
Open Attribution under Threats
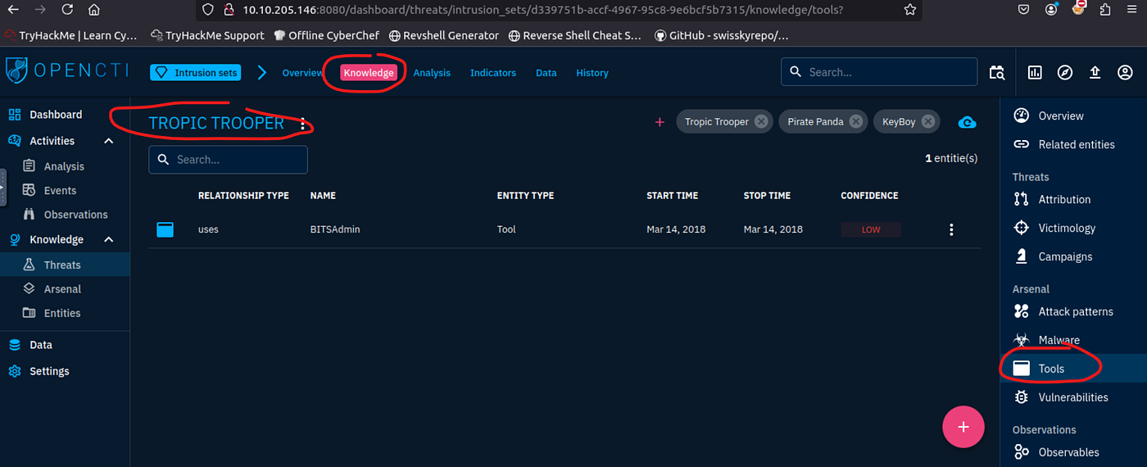pyautogui.click(x=1073, y=199)
